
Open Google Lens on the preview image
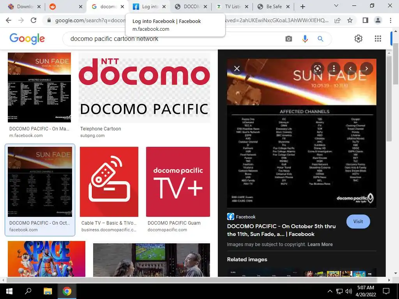(318, 69)
